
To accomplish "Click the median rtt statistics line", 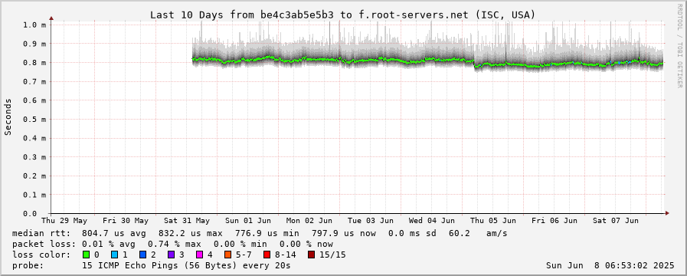I will pos(260,233).
